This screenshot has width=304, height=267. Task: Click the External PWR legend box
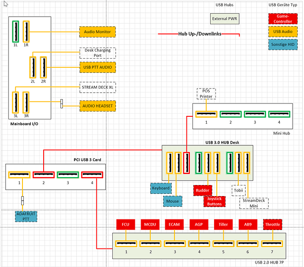tap(225, 19)
